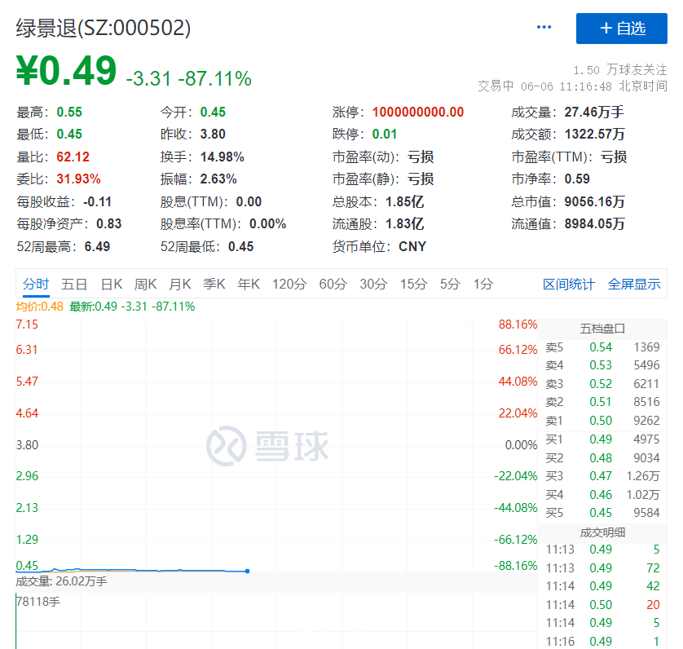Switch to the 日K chart tab
Viewport: 683px width, 649px height.
[112, 285]
